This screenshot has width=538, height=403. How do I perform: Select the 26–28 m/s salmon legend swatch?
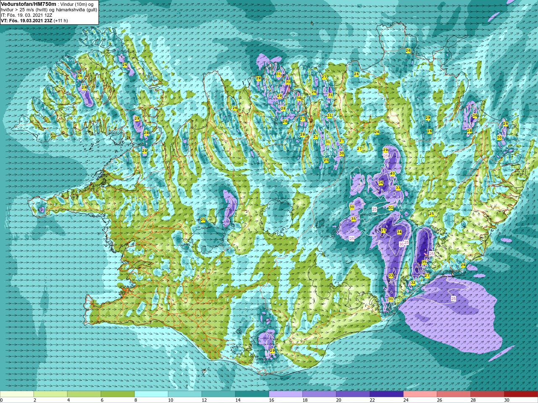click(x=454, y=394)
